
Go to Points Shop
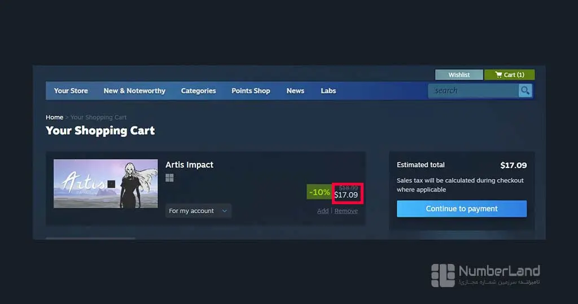251,91
